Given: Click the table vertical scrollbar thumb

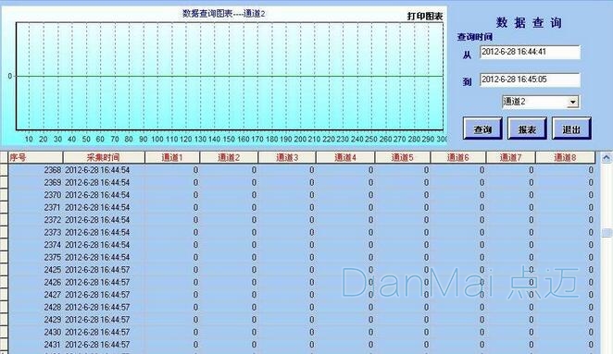Looking at the screenshot, I should tap(607, 233).
